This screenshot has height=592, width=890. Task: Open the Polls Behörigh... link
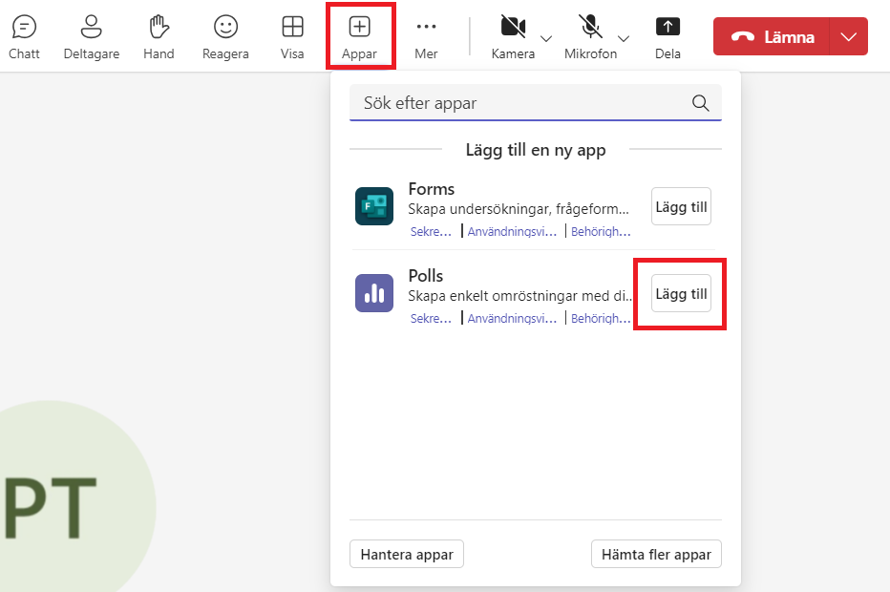point(601,318)
